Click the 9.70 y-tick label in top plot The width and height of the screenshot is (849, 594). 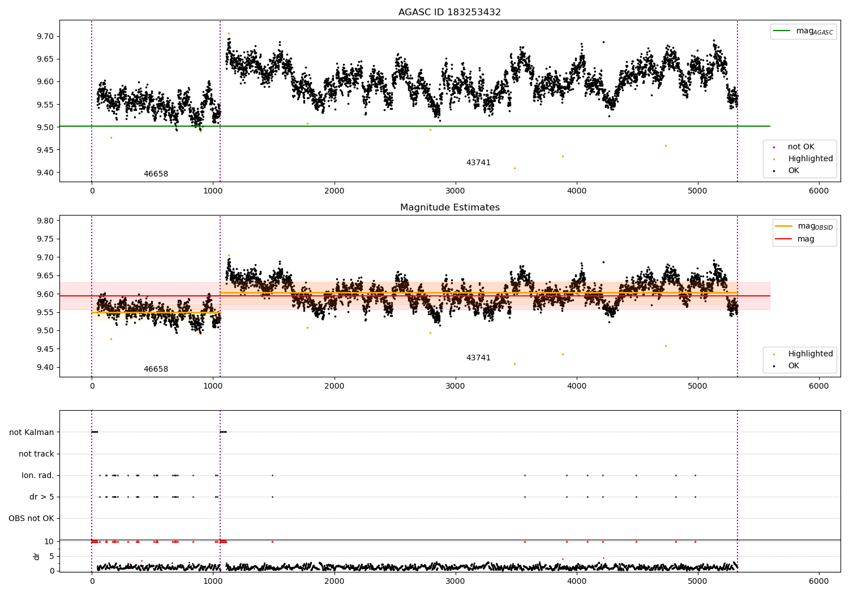(x=45, y=36)
